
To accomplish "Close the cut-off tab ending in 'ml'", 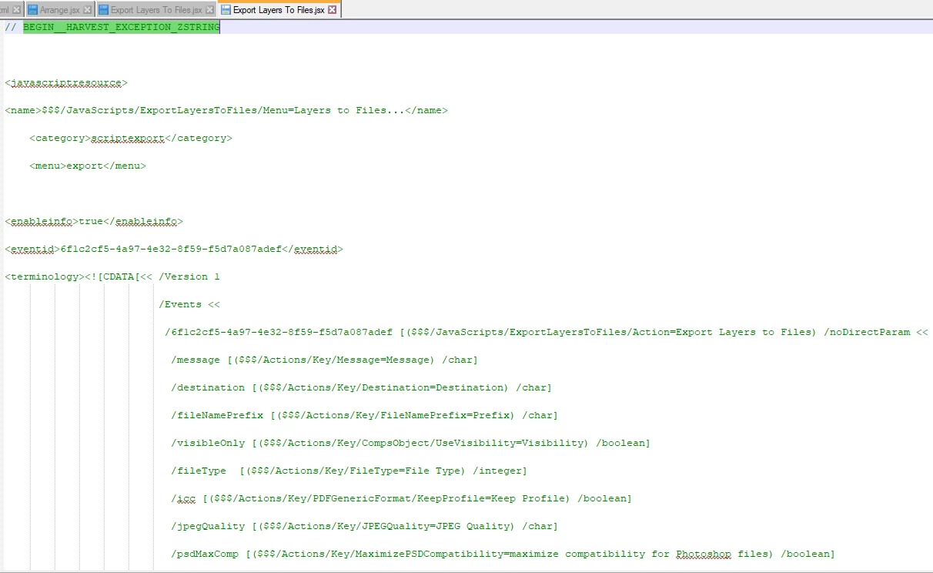I will pyautogui.click(x=16, y=10).
